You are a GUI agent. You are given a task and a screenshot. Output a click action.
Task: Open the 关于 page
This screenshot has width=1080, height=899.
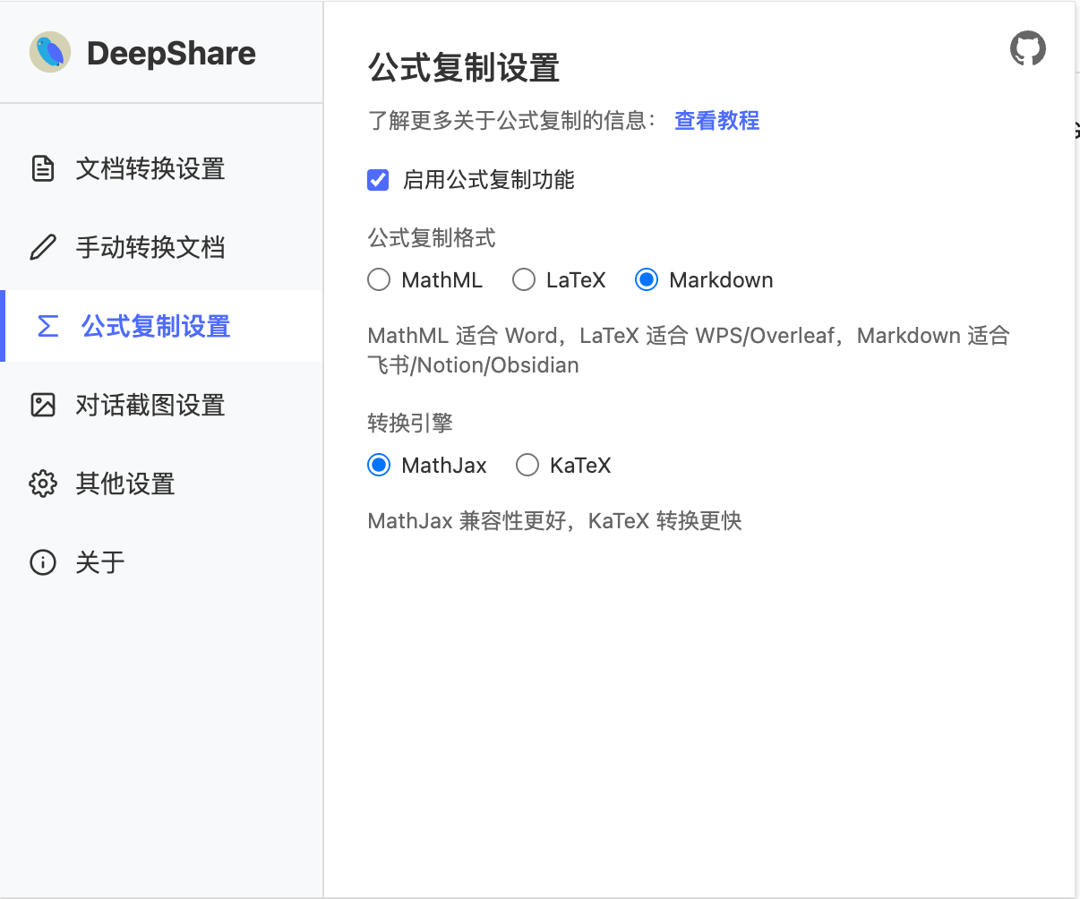tap(99, 562)
